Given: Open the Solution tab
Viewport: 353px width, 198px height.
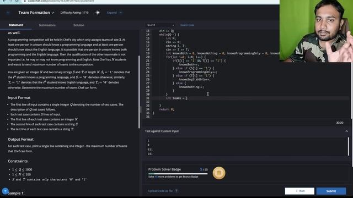Looking at the screenshot, I should pos(79,25).
